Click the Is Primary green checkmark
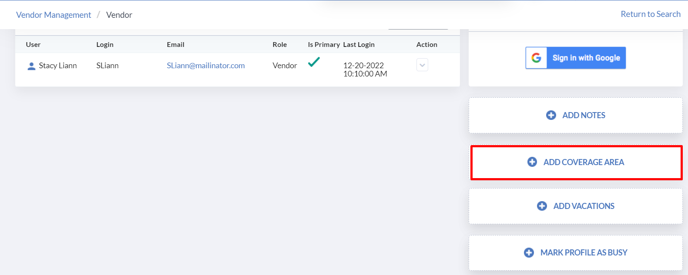688x275 pixels. pyautogui.click(x=314, y=62)
